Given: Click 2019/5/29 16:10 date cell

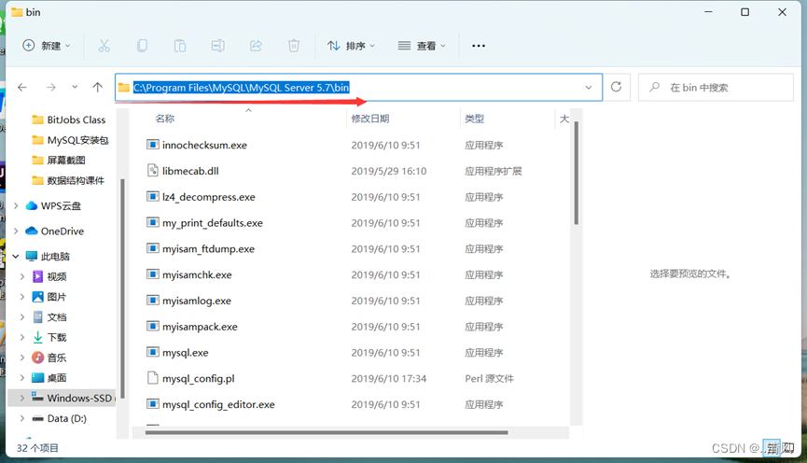Looking at the screenshot, I should coord(389,171).
